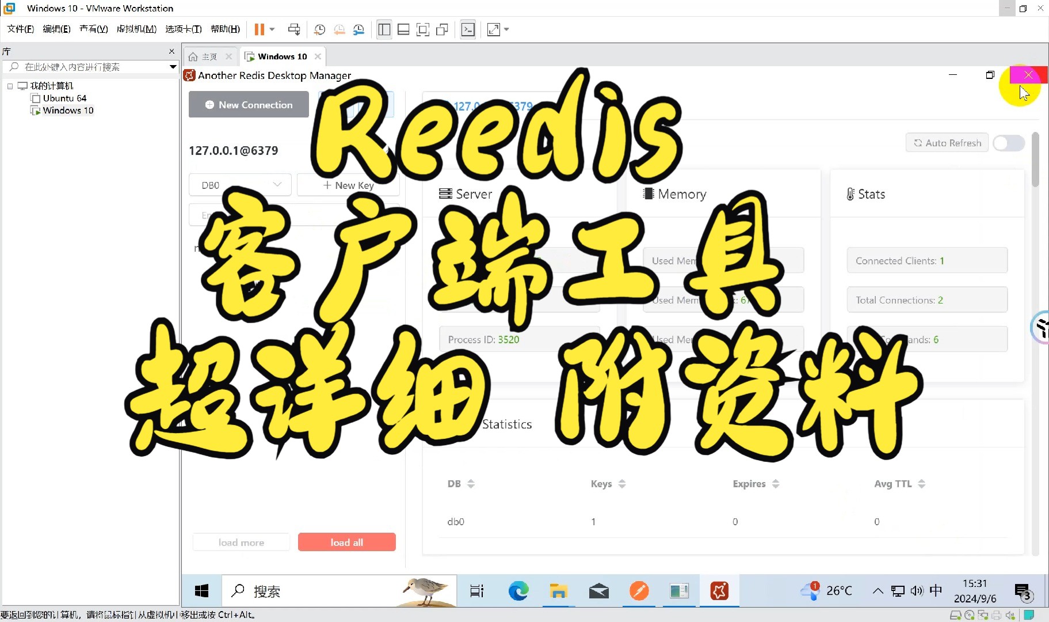This screenshot has height=622, width=1049.
Task: Open the 编辑(E) menu
Action: (56, 29)
